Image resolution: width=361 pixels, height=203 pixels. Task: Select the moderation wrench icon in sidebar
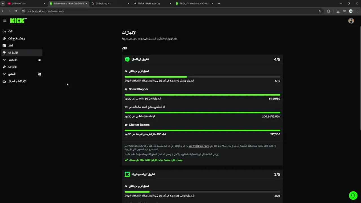(4, 67)
